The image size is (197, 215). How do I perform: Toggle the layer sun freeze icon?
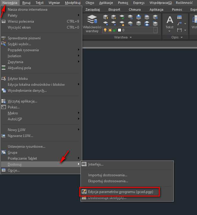109,30
